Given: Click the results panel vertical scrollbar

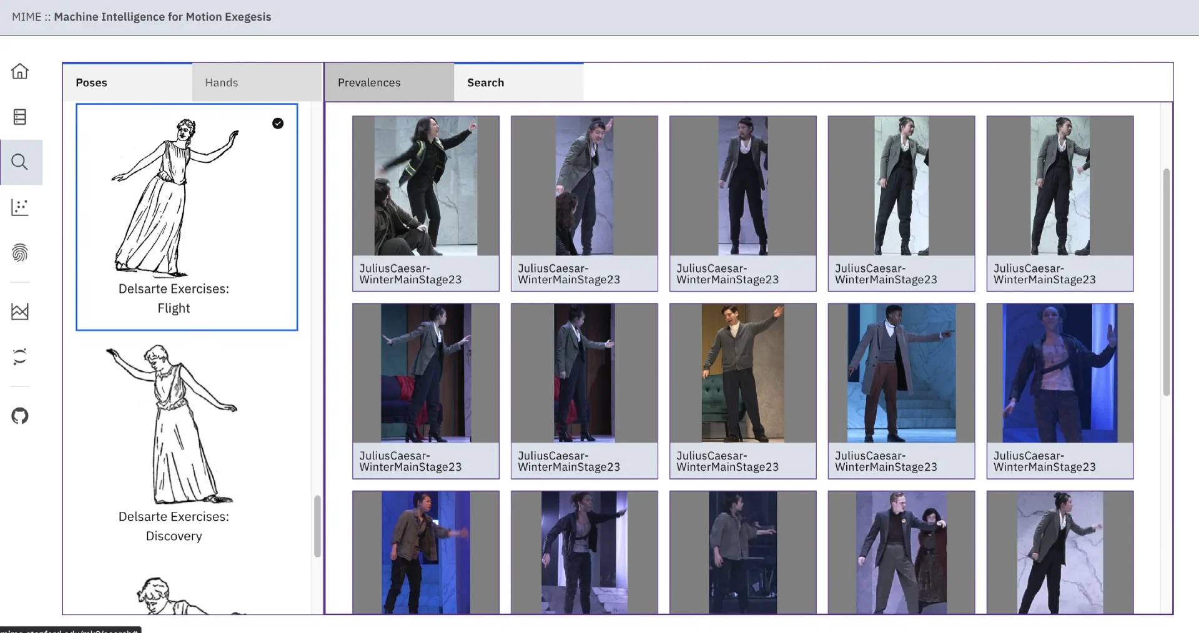Looking at the screenshot, I should pyautogui.click(x=1166, y=282).
